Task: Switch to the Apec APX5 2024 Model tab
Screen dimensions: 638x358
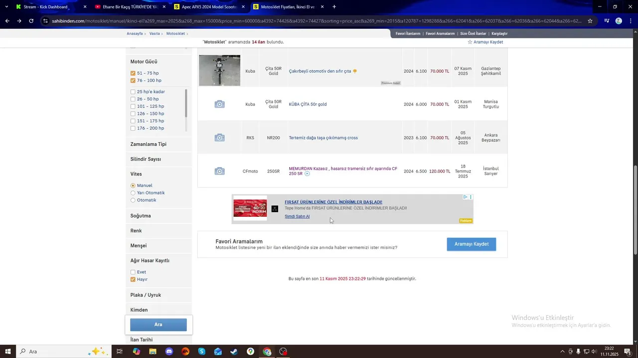Action: 208,7
